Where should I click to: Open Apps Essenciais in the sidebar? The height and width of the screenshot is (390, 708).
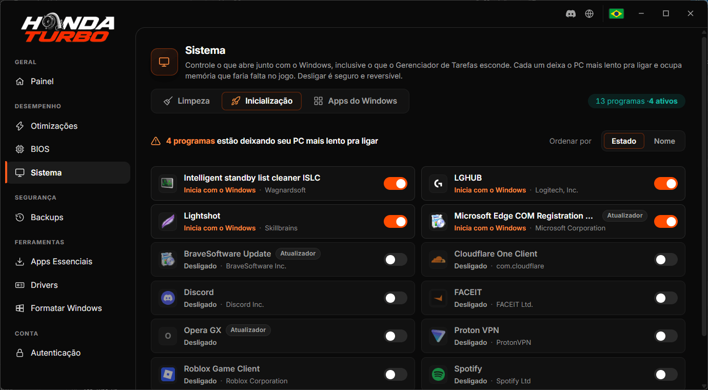coord(68,262)
